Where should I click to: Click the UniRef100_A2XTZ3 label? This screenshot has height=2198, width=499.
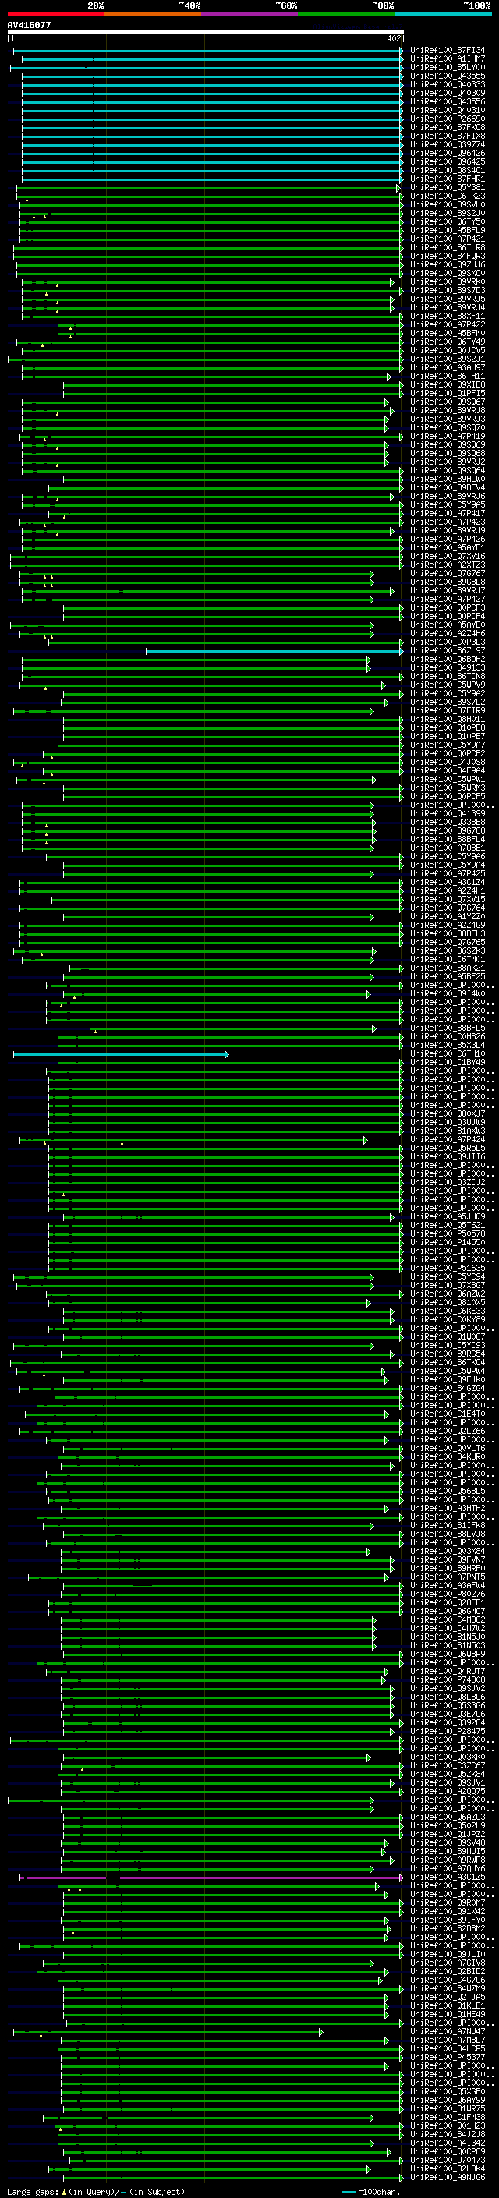click(447, 565)
